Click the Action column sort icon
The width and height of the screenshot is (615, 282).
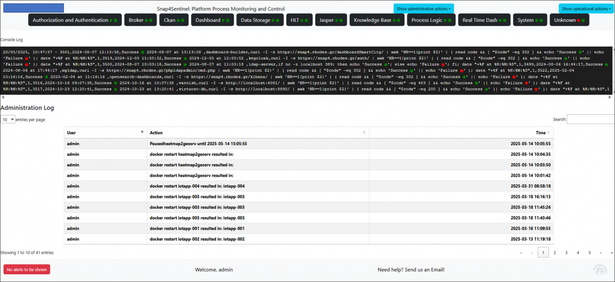point(364,132)
